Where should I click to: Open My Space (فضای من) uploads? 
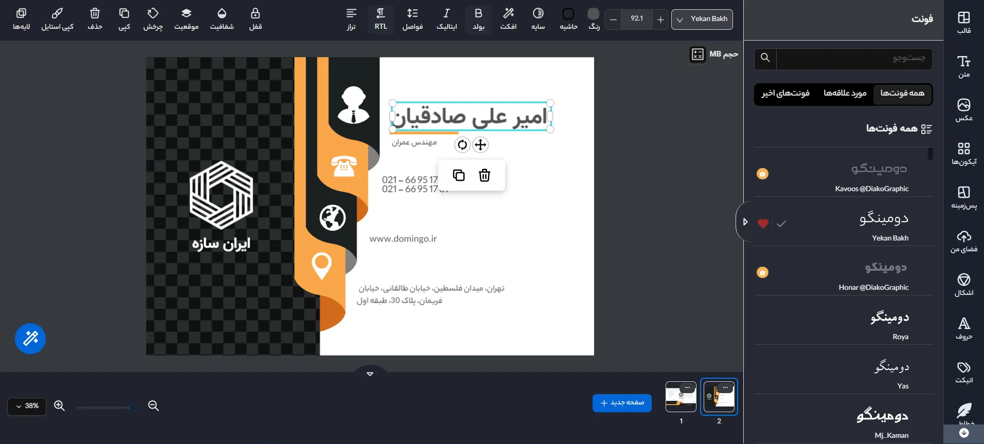pos(964,241)
